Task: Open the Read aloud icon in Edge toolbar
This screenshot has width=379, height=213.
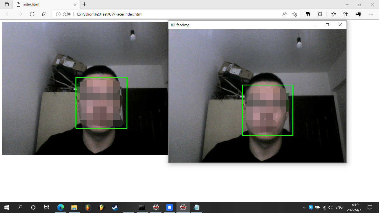Action: pyautogui.click(x=284, y=14)
